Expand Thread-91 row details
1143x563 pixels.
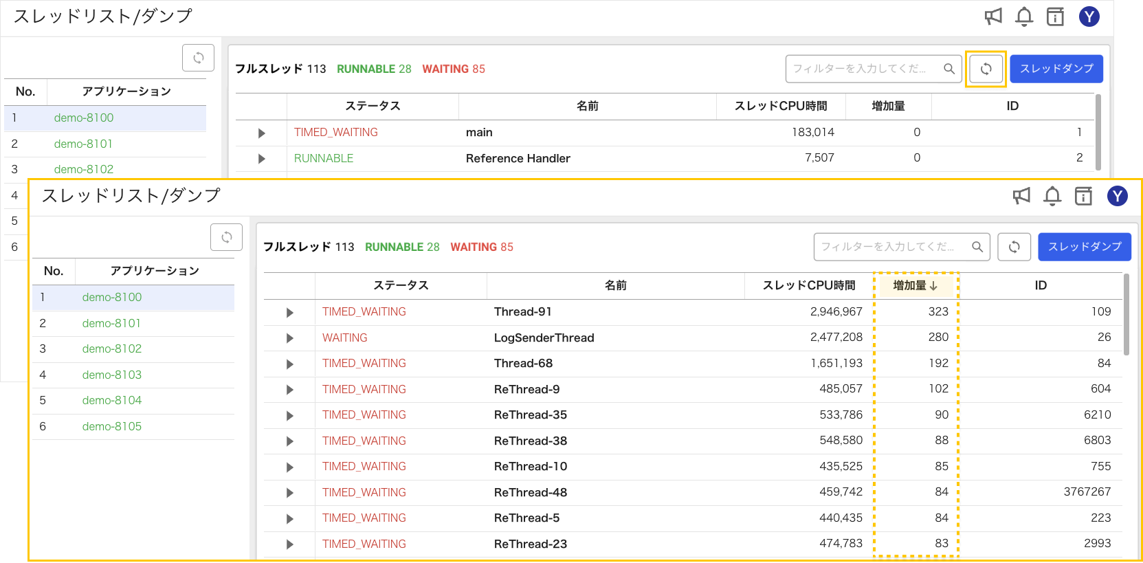pos(289,313)
